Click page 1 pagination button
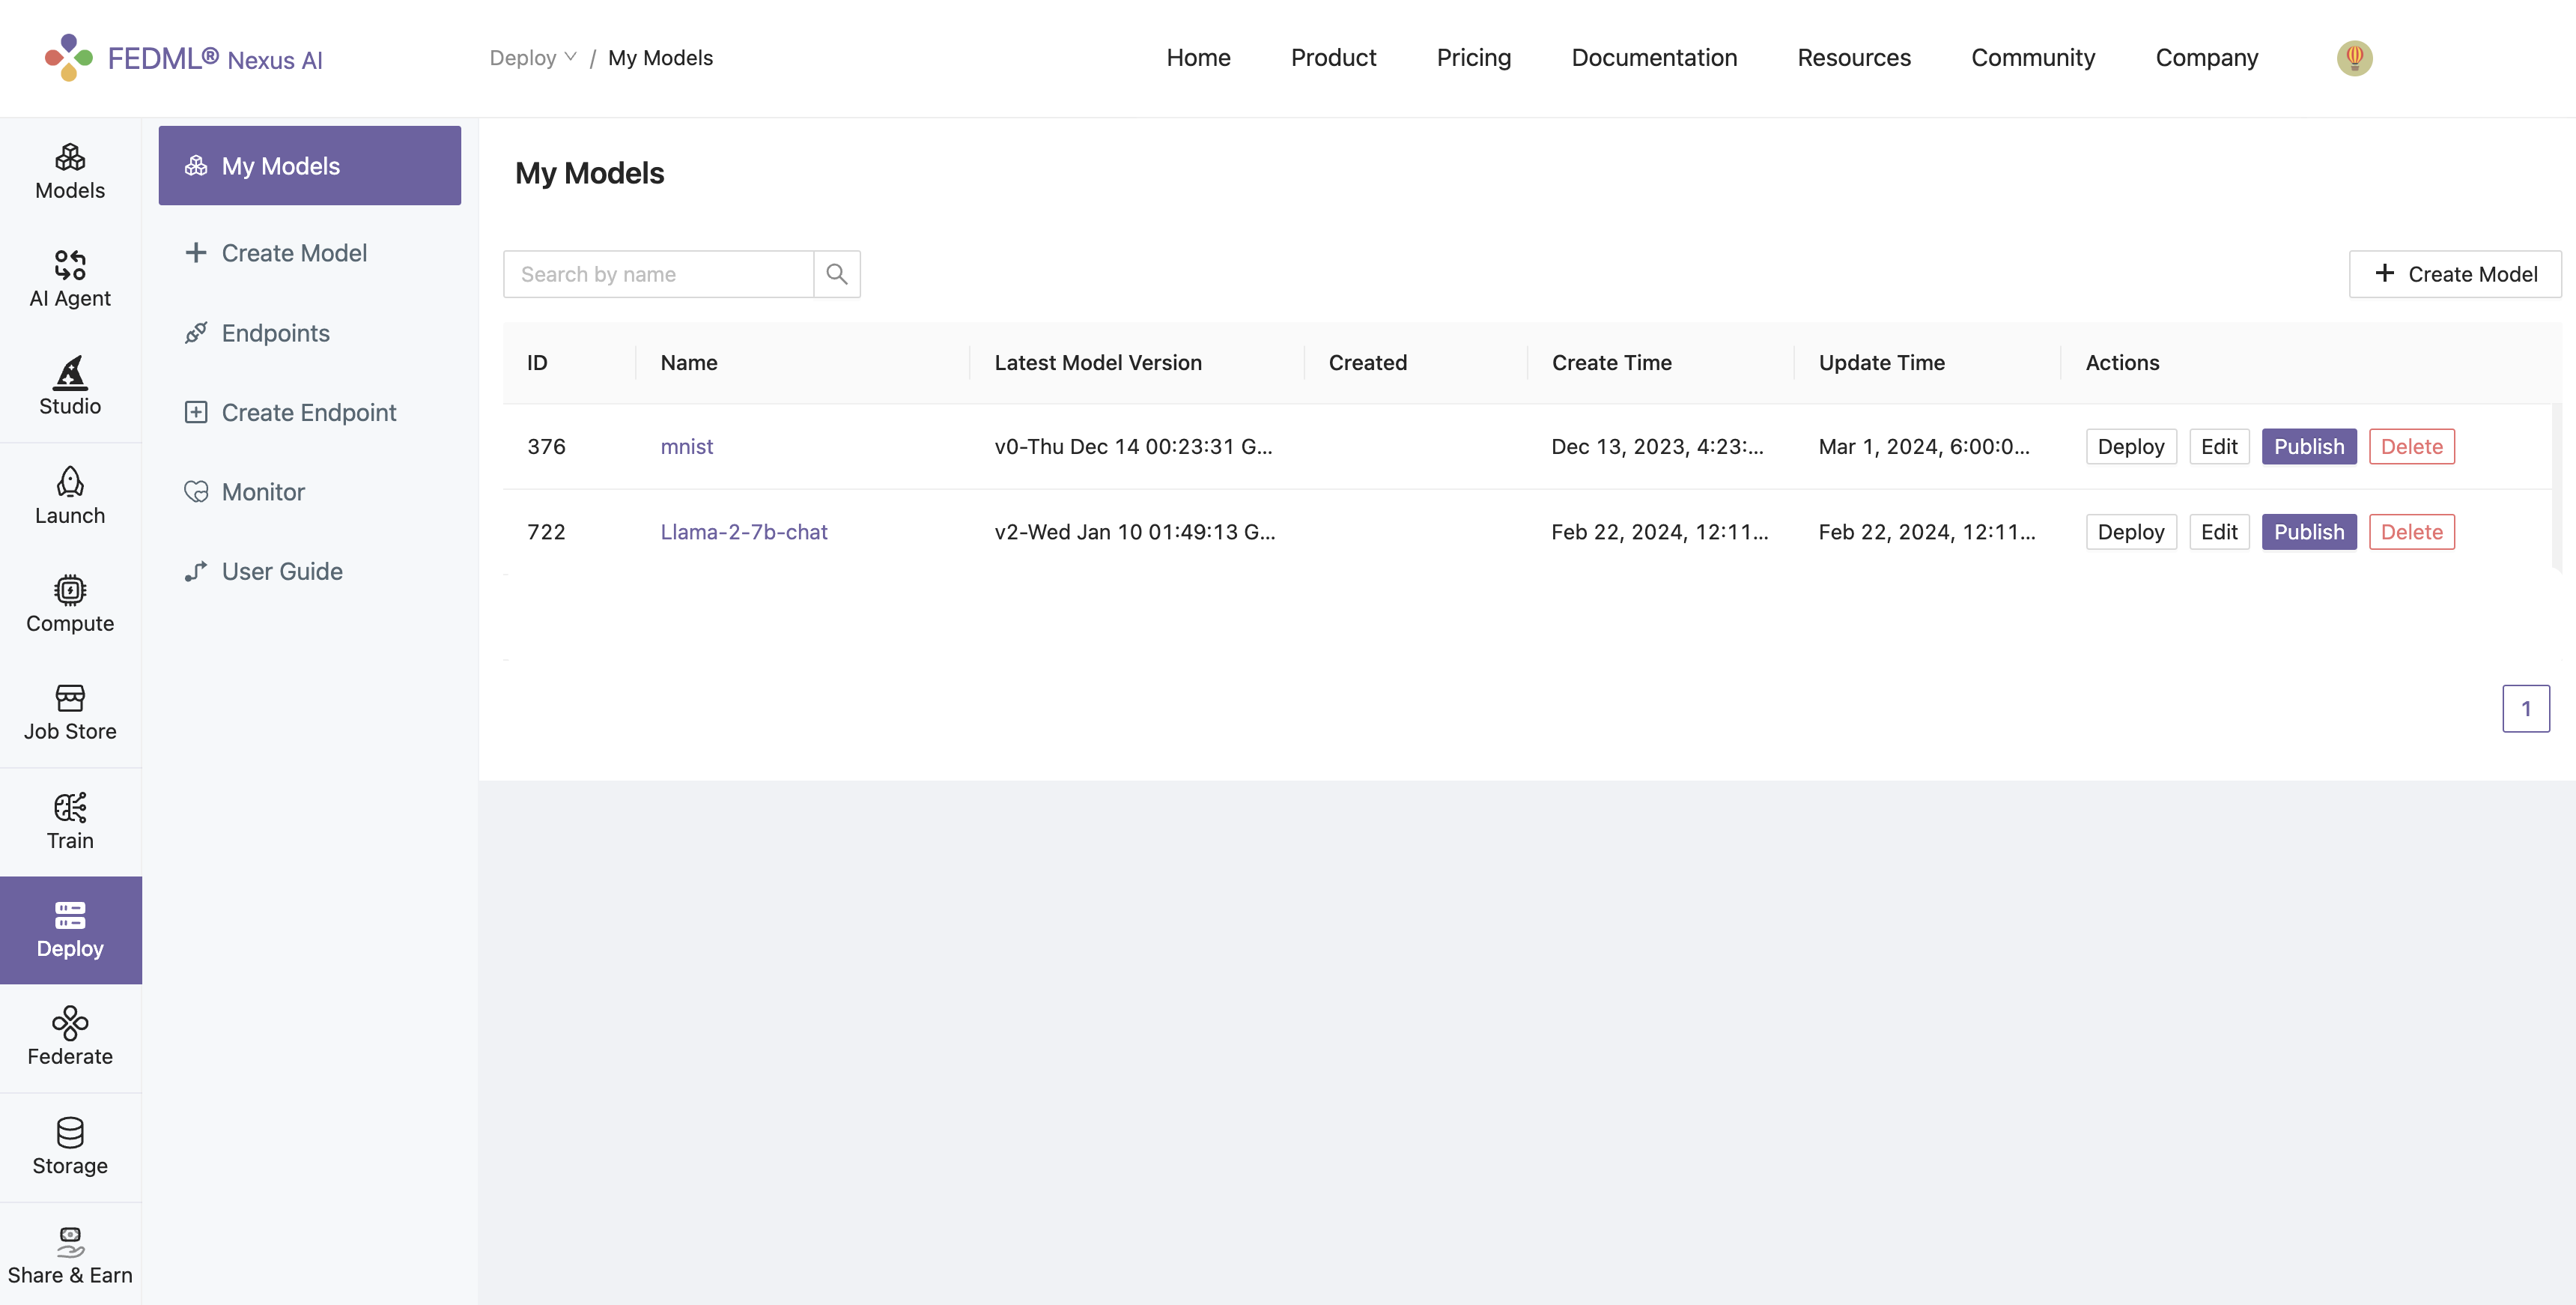The width and height of the screenshot is (2576, 1305). click(x=2525, y=709)
